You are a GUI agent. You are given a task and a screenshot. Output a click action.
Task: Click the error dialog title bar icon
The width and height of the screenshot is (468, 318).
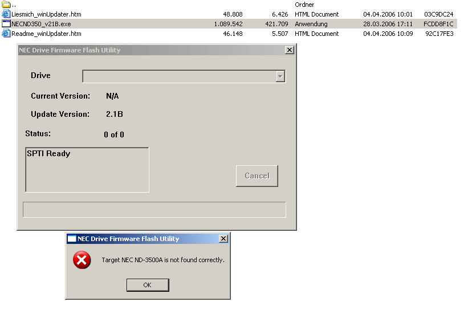(72, 238)
